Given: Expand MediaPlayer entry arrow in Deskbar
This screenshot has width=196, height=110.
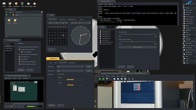Looking at the screenshot, I should point(195,43).
